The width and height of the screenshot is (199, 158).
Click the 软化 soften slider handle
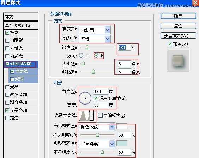pyautogui.click(x=93, y=71)
